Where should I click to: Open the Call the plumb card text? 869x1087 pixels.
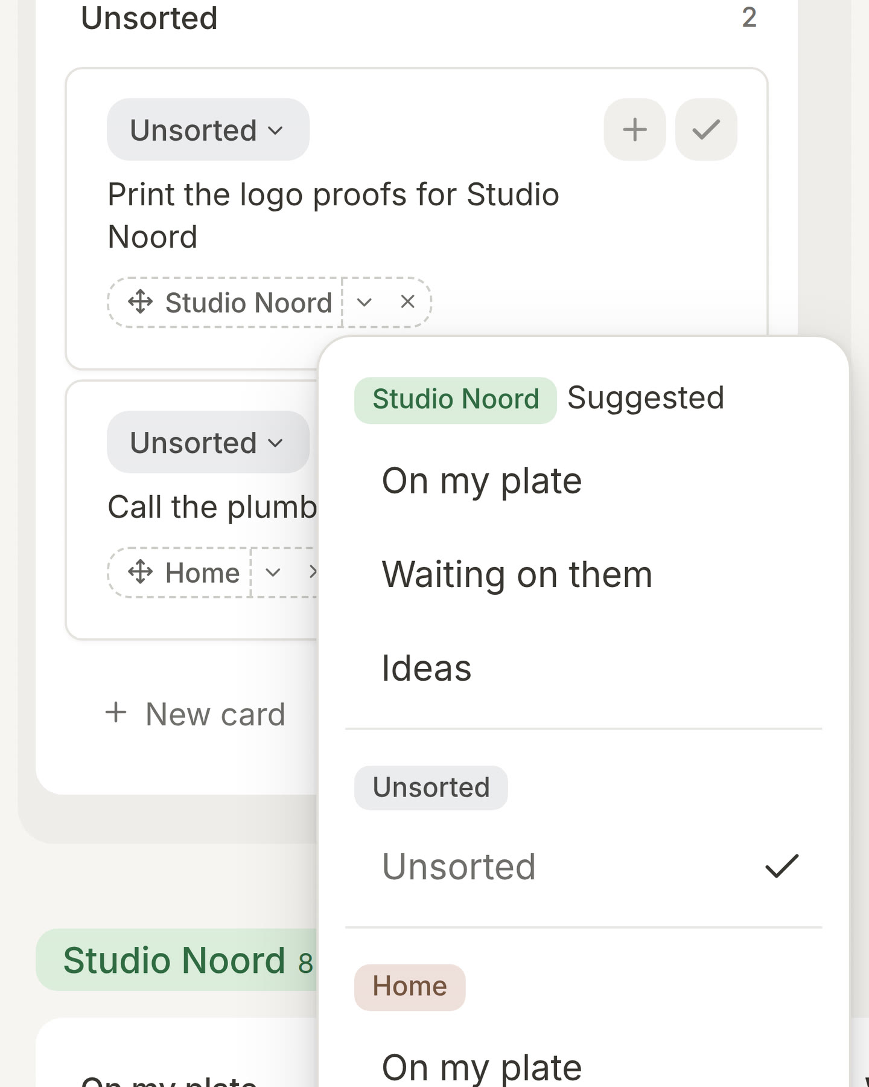(x=212, y=507)
